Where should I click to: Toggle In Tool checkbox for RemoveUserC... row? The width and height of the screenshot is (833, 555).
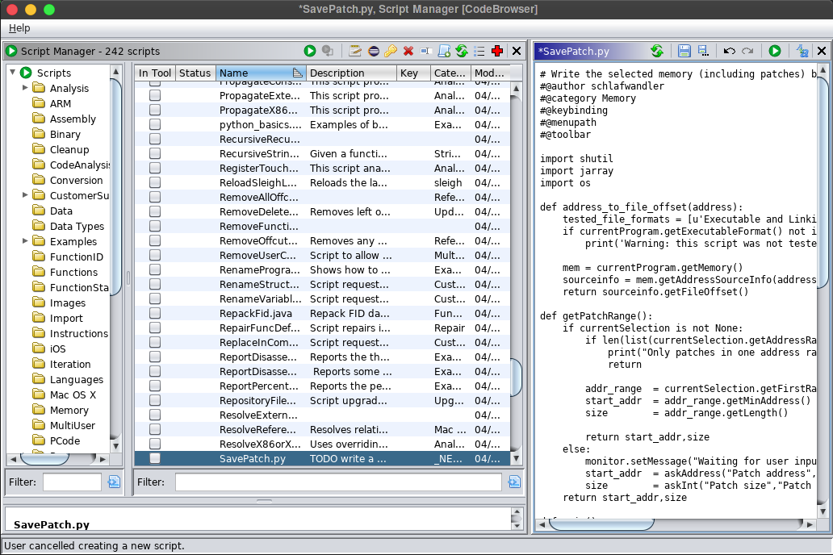[155, 255]
